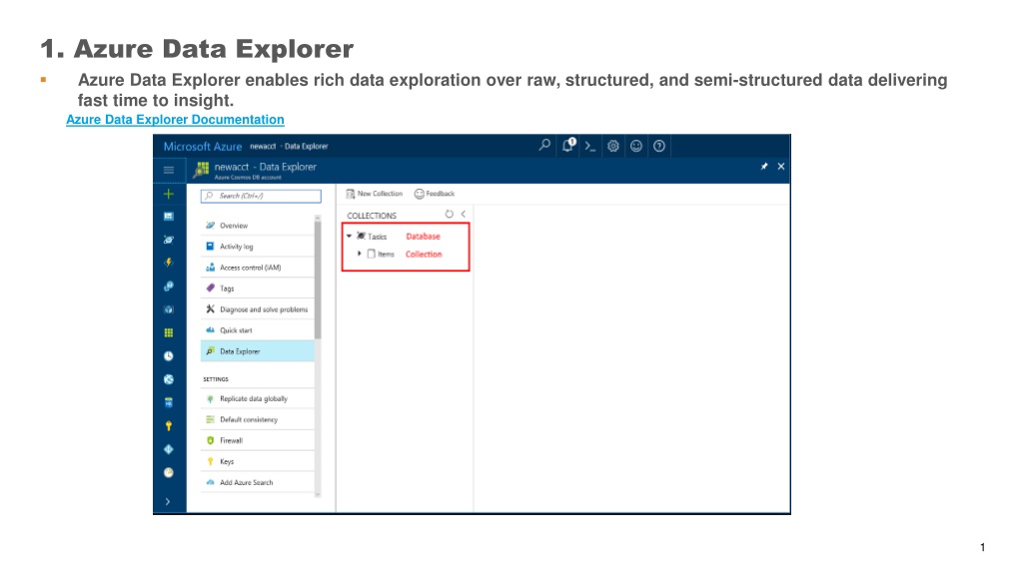1023x575 pixels.
Task: Launch Cloud Shell icon in header
Action: click(x=589, y=146)
